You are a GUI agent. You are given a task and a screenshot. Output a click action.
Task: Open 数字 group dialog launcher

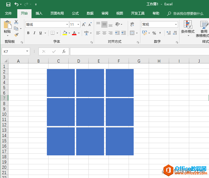coord(177,42)
